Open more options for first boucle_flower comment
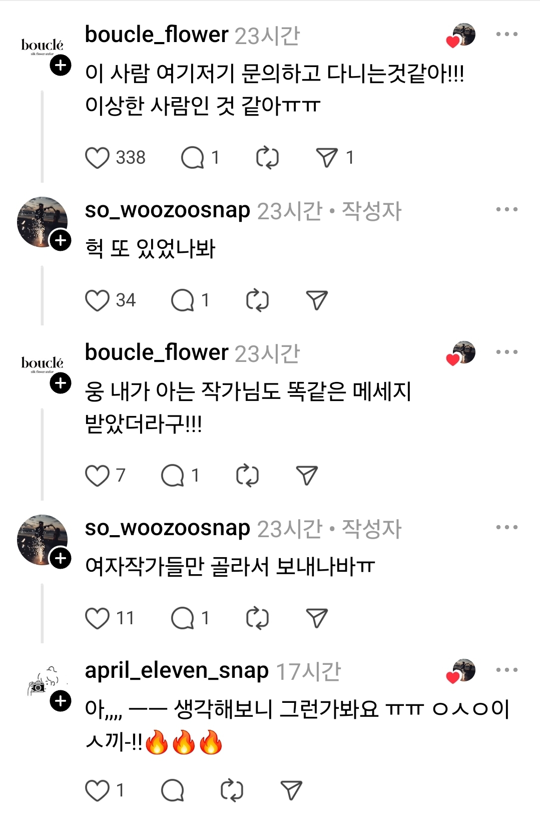 pos(506,34)
